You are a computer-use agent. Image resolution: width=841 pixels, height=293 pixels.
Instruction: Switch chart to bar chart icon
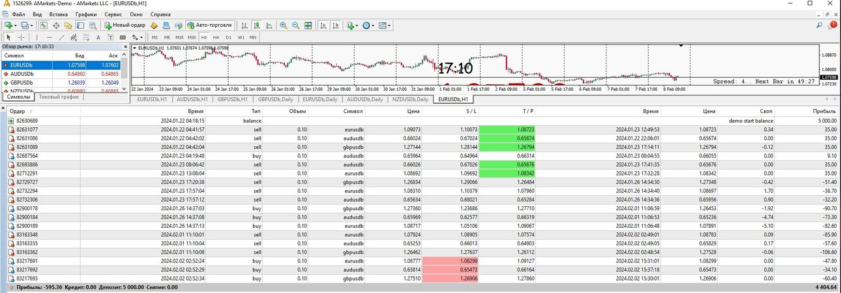(x=244, y=25)
